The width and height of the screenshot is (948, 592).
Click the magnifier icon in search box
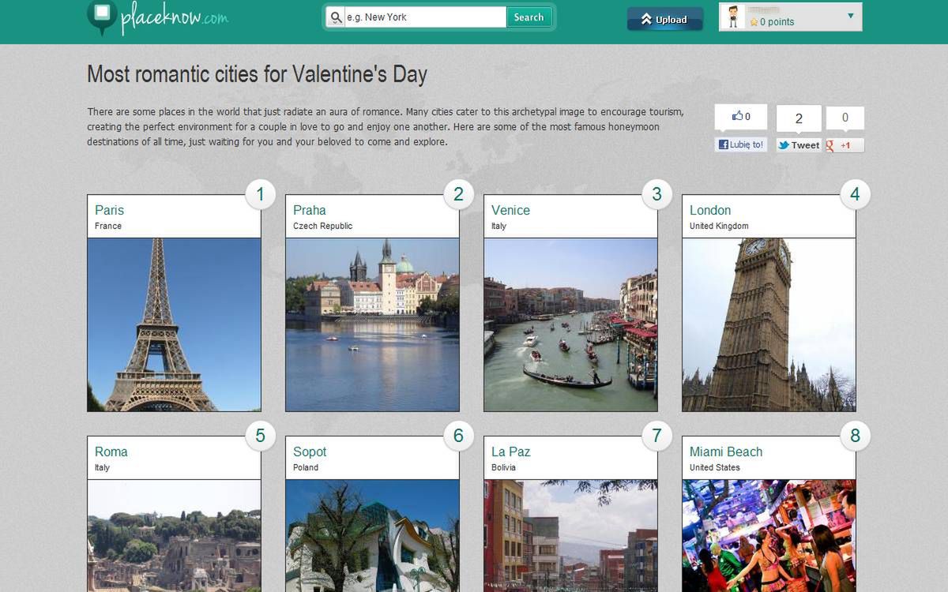[x=336, y=17]
